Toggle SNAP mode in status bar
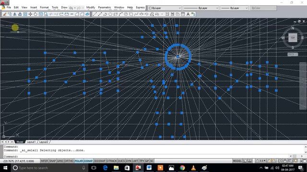 pyautogui.click(x=52, y=161)
